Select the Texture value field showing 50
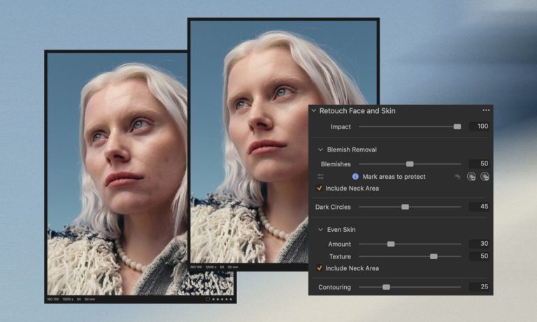The image size is (537, 322). click(x=479, y=256)
